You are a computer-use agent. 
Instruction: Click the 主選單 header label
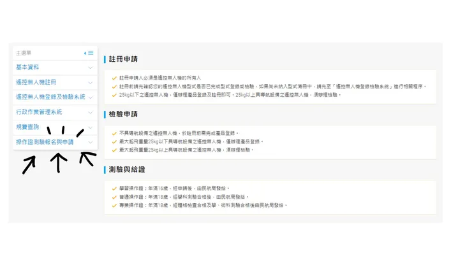(24, 53)
